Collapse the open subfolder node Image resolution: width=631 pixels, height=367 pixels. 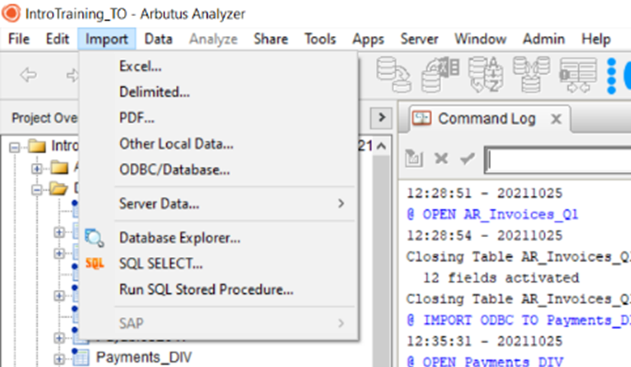[37, 189]
